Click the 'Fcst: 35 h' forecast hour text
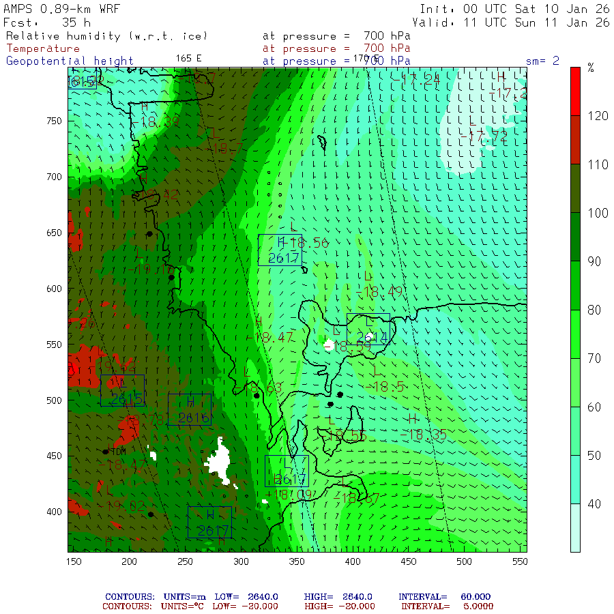614x614 pixels. (47, 23)
